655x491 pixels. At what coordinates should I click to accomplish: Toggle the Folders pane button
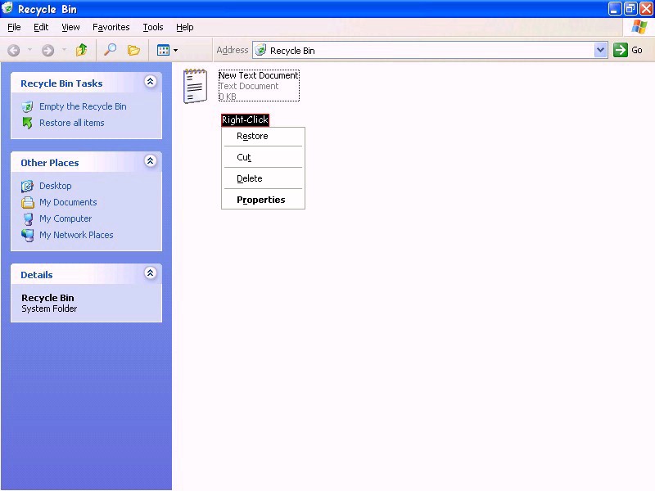click(x=133, y=50)
